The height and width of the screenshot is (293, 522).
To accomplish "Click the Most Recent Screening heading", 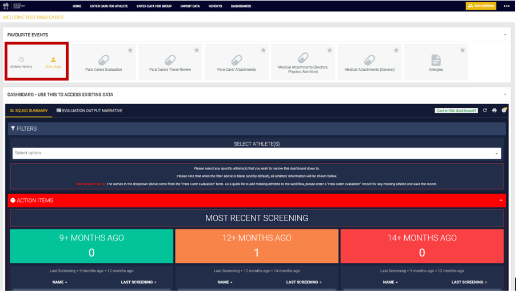I will (x=257, y=218).
